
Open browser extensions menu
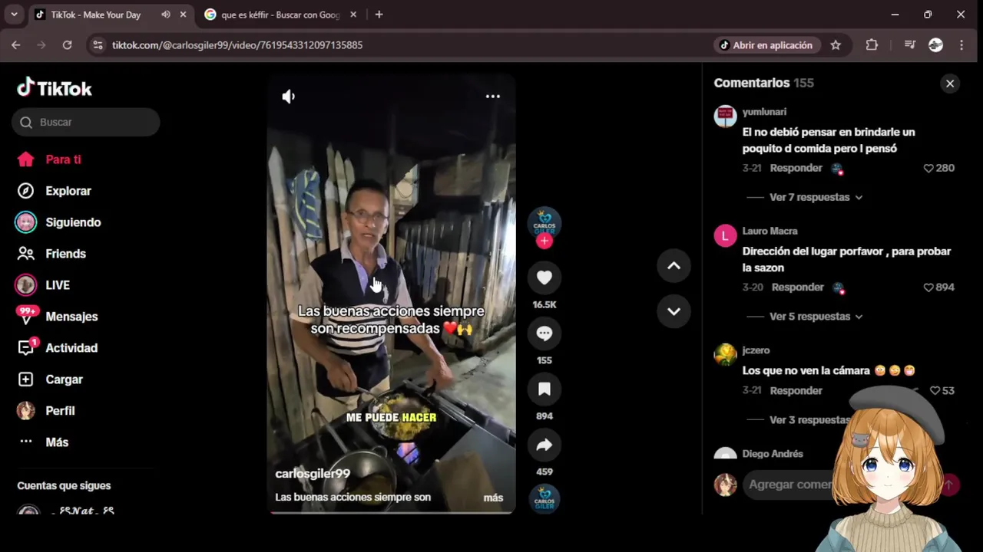click(x=872, y=45)
